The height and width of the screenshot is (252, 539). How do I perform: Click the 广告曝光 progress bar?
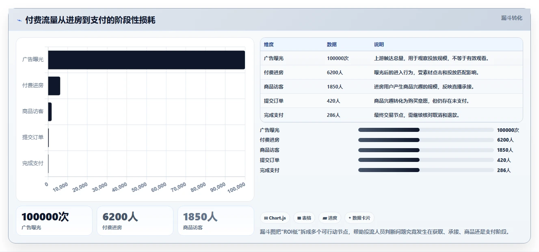426,130
